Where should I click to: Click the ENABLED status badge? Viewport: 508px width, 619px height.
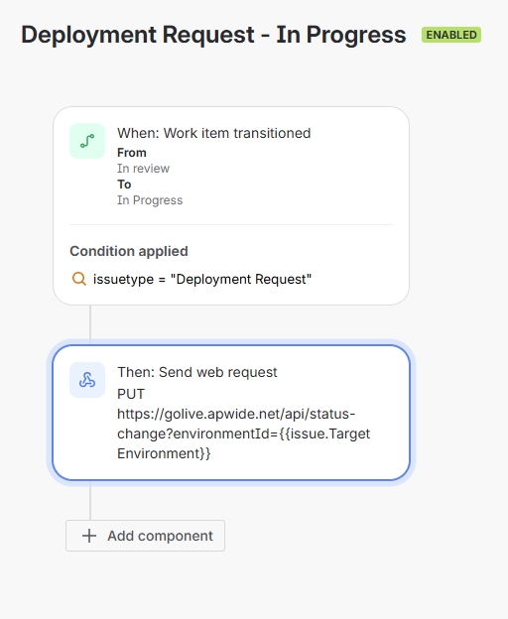tap(451, 35)
